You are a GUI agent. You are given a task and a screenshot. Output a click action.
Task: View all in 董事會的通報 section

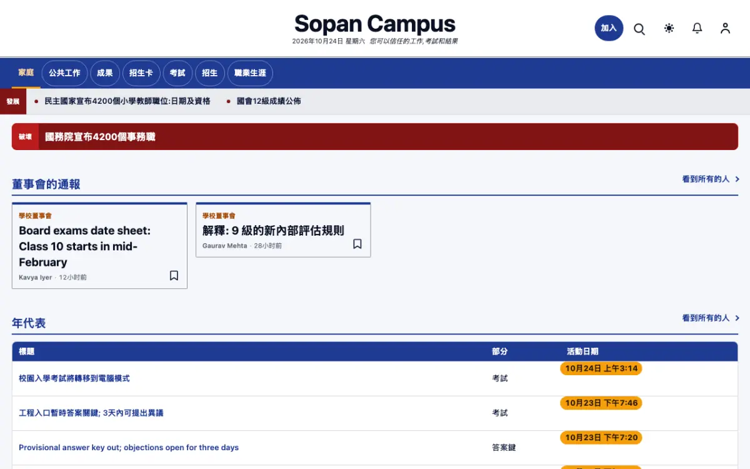point(711,179)
